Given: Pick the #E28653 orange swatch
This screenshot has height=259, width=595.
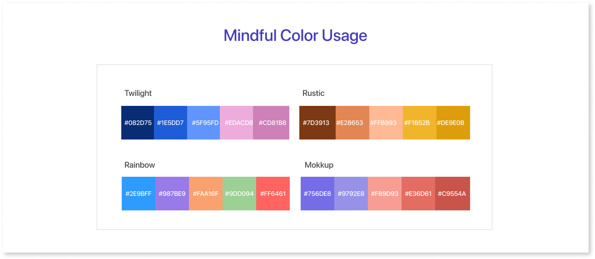Looking at the screenshot, I should tap(352, 123).
